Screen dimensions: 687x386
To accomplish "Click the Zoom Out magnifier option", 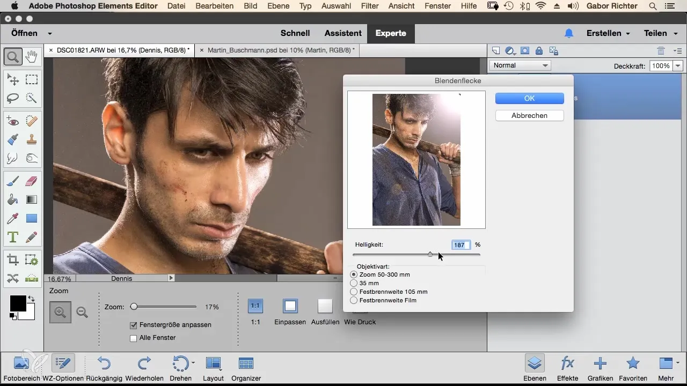I will coord(82,312).
